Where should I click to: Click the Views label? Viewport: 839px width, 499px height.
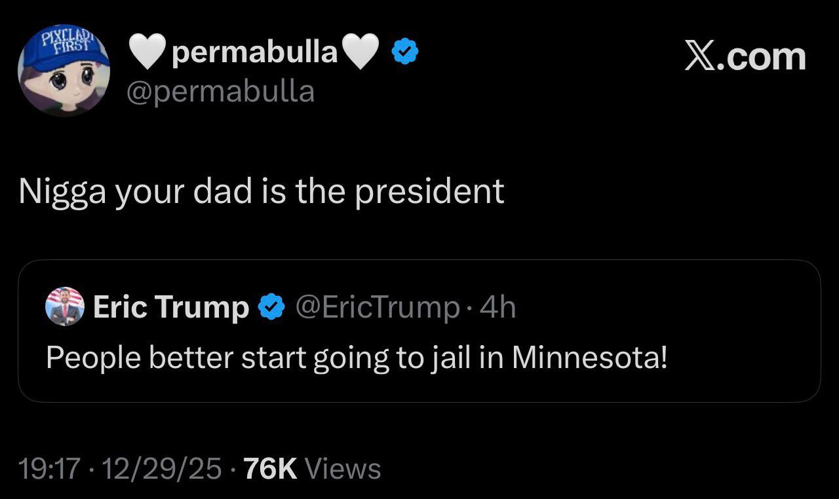343,469
